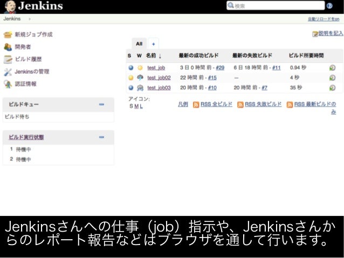Open failed build #7
344x258 pixels.
264,88
